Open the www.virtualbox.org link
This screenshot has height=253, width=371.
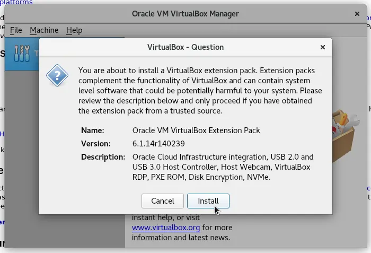coord(166,228)
